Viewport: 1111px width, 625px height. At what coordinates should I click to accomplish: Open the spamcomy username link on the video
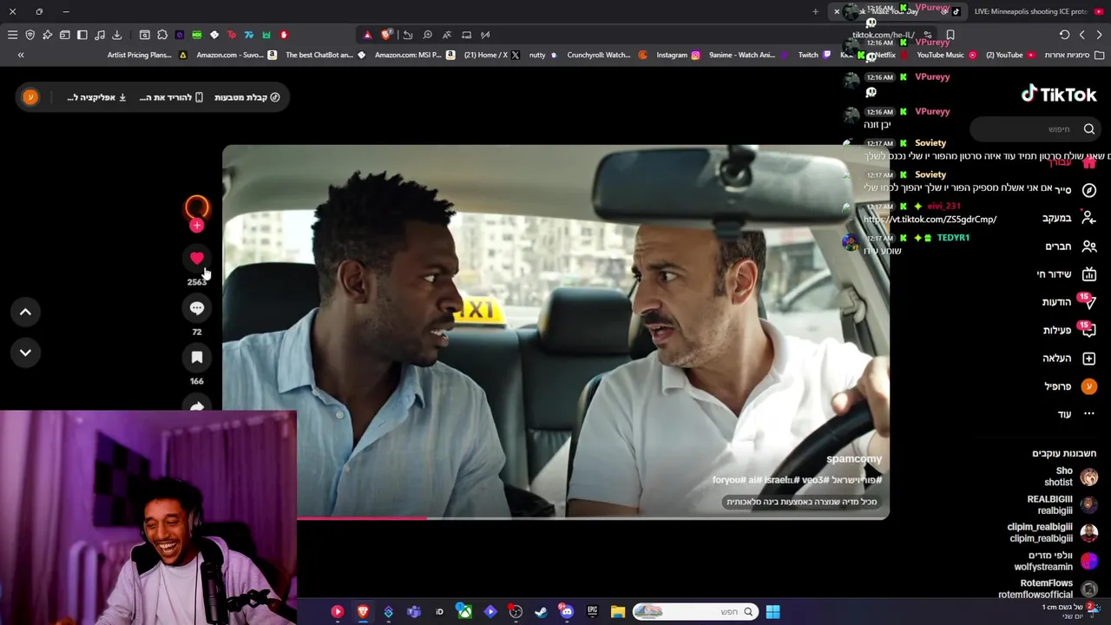pos(854,458)
